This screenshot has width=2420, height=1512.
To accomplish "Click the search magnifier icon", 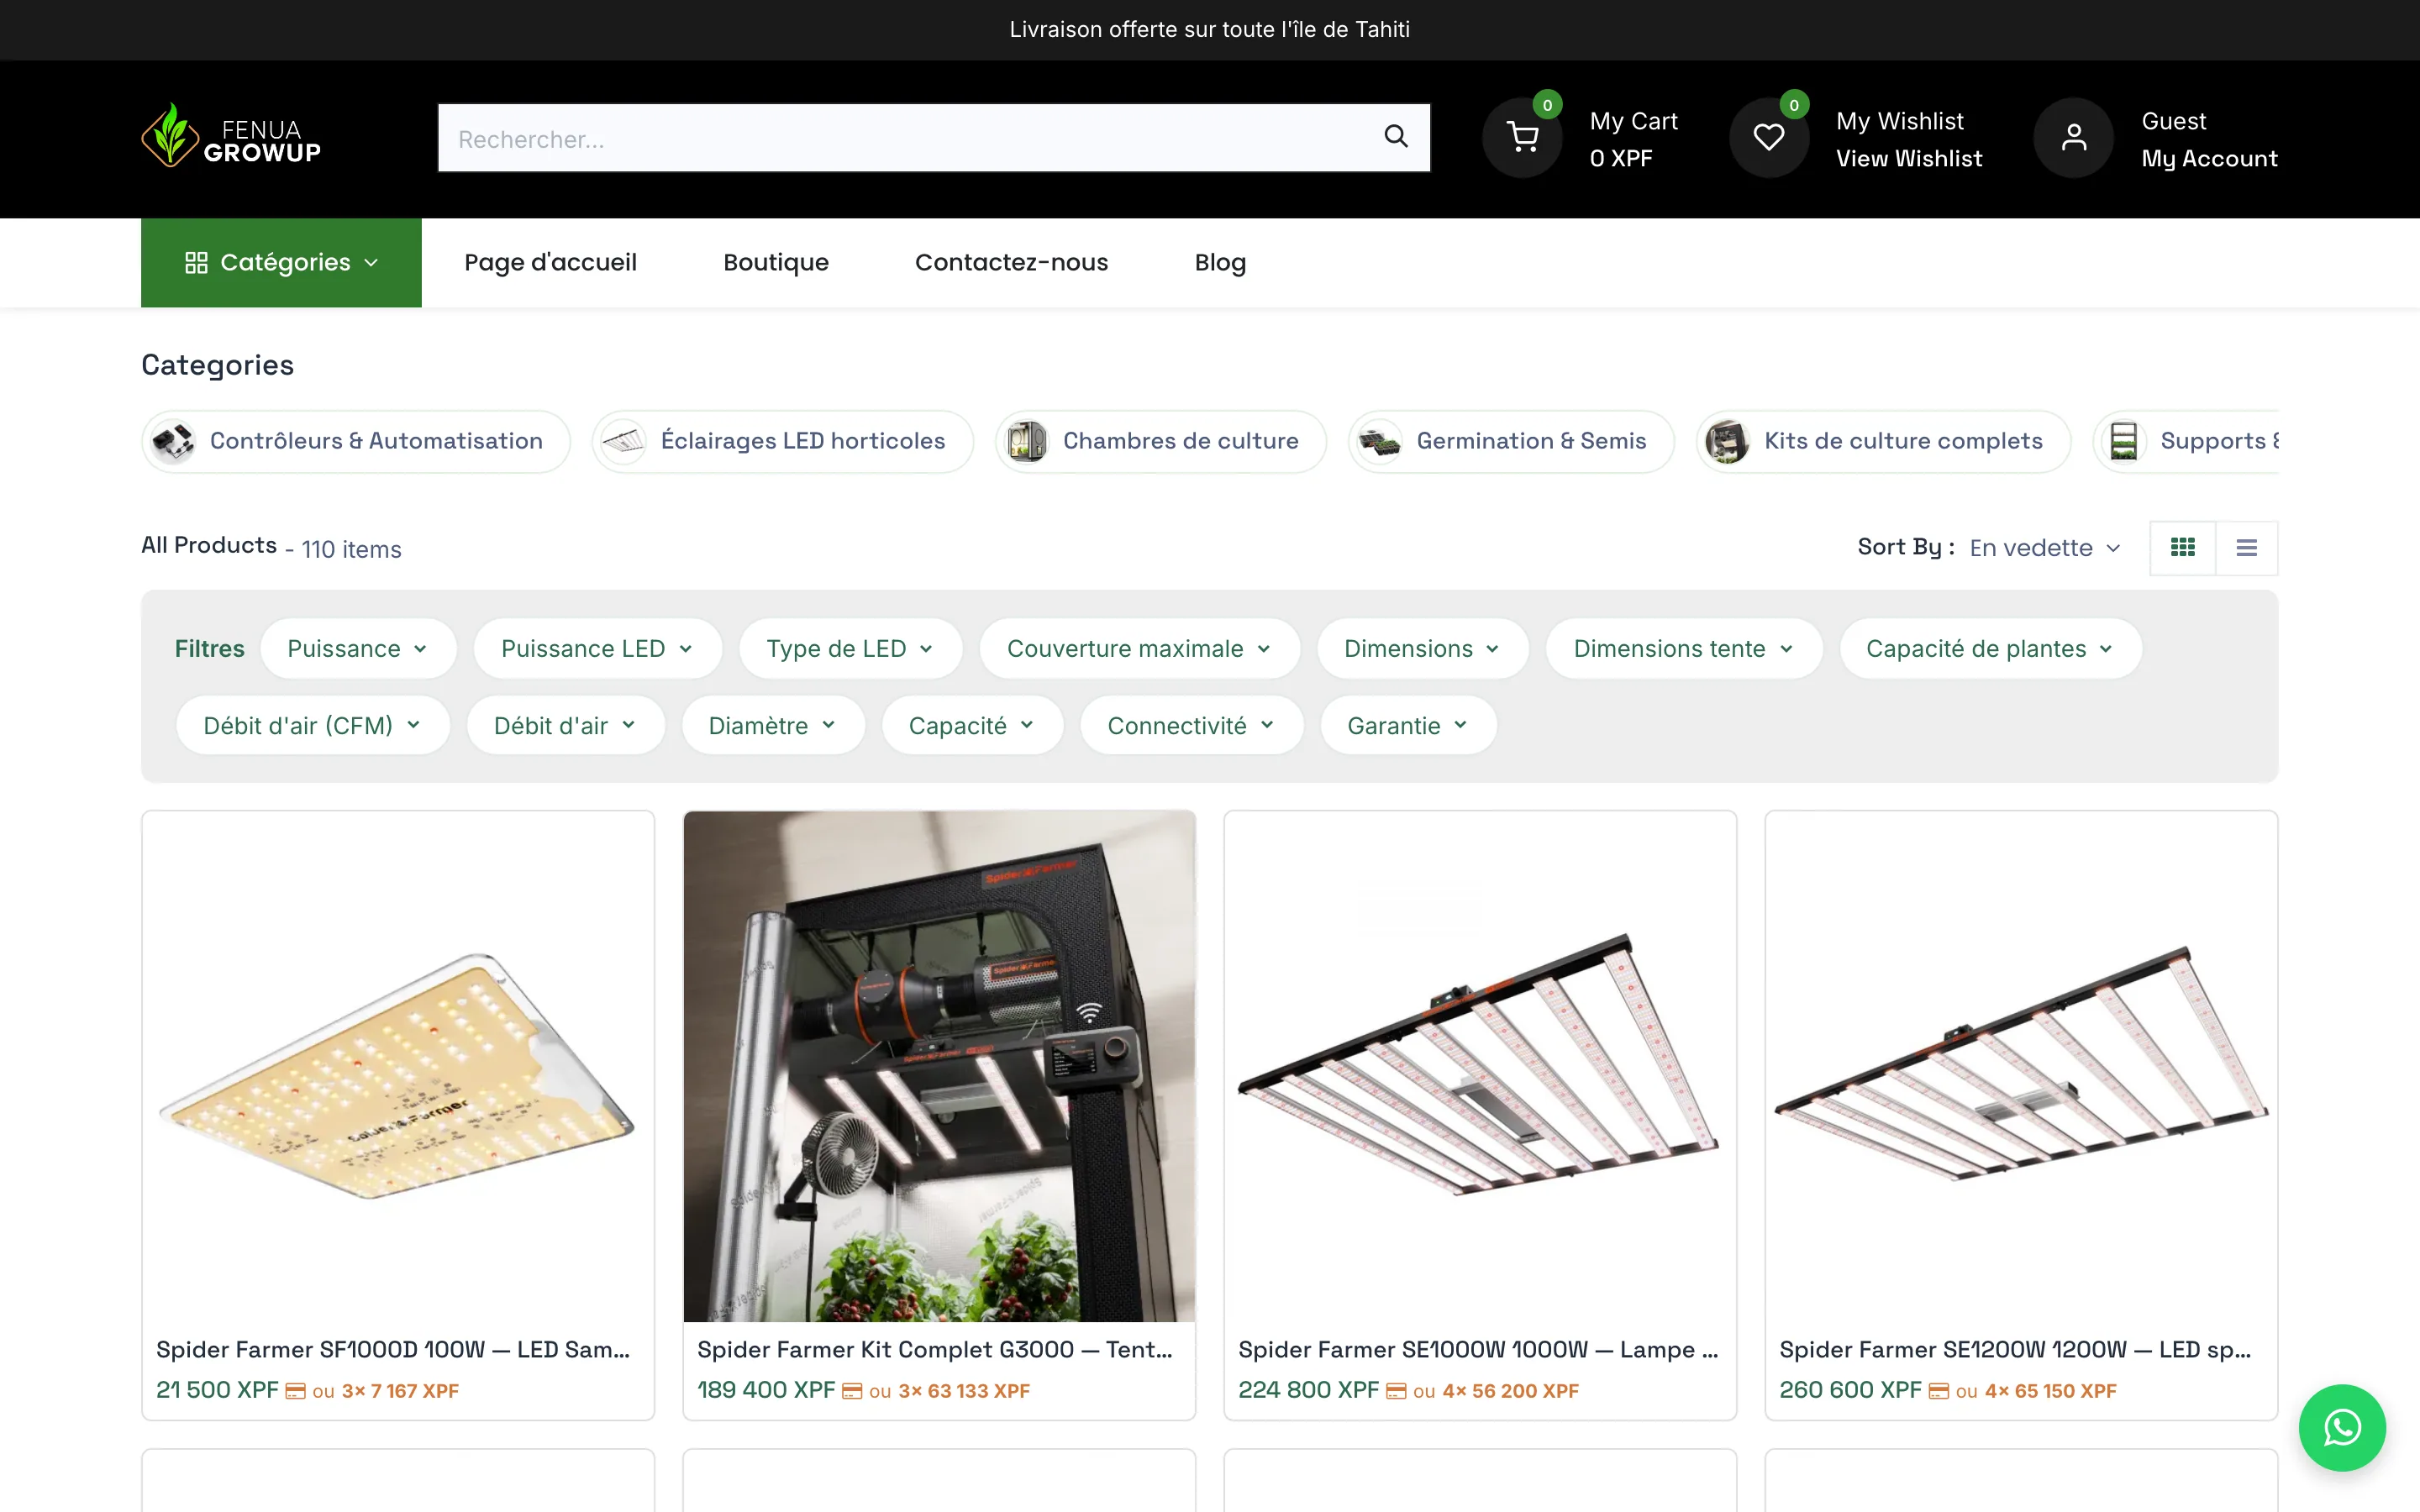I will tap(1396, 137).
